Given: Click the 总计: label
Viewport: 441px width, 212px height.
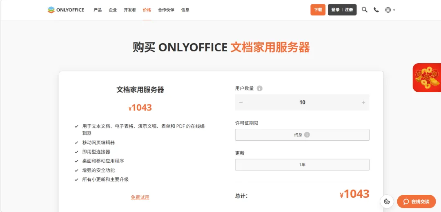Looking at the screenshot, I should [x=241, y=196].
